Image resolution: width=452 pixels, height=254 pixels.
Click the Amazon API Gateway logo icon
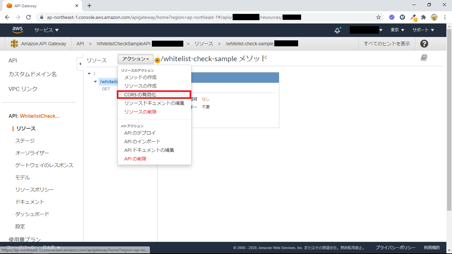tap(15, 44)
